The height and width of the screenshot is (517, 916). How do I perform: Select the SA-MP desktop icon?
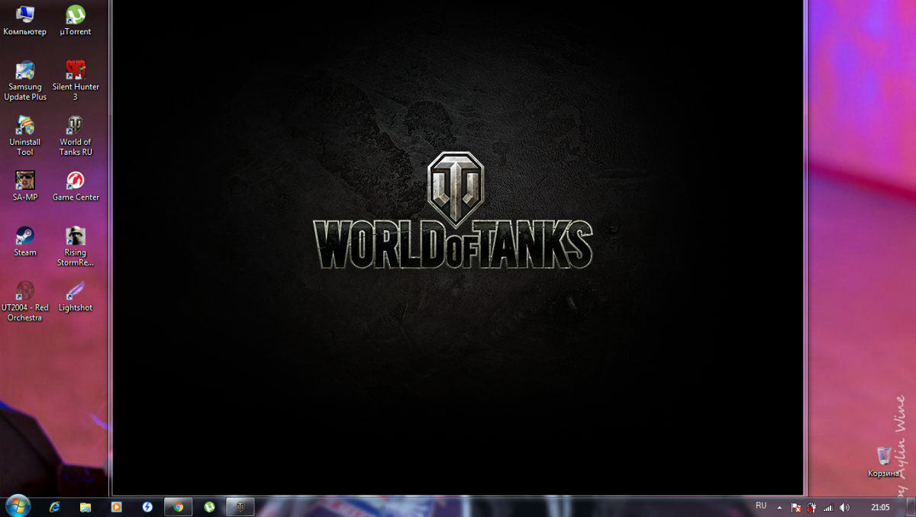coord(24,186)
